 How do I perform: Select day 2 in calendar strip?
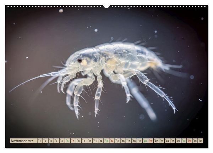(x=45, y=141)
